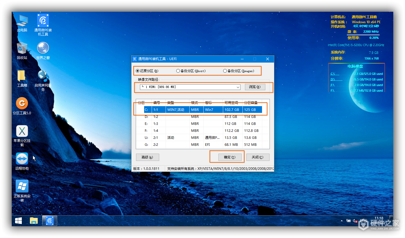The image size is (405, 238).
Task: Select 备份分区(Imagex) radio option
Action: pyautogui.click(x=239, y=71)
